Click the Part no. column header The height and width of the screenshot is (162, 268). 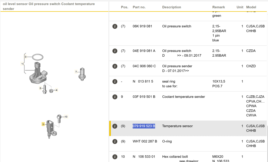[x=139, y=7]
